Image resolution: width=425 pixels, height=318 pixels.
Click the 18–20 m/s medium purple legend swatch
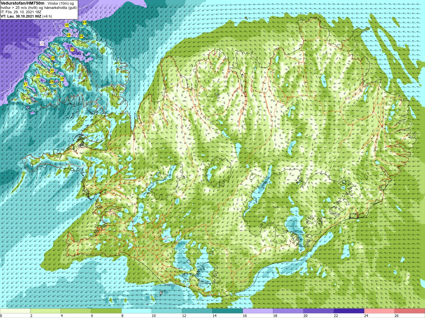point(289,311)
